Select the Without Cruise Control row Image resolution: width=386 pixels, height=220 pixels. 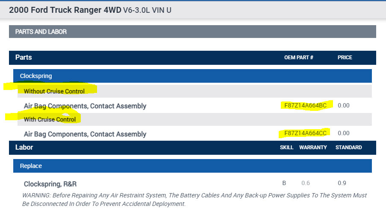54,91
